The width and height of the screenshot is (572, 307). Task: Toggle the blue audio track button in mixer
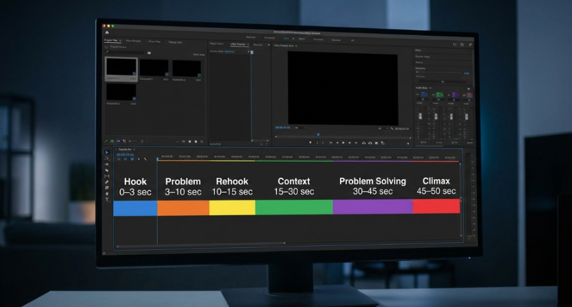[424, 95]
